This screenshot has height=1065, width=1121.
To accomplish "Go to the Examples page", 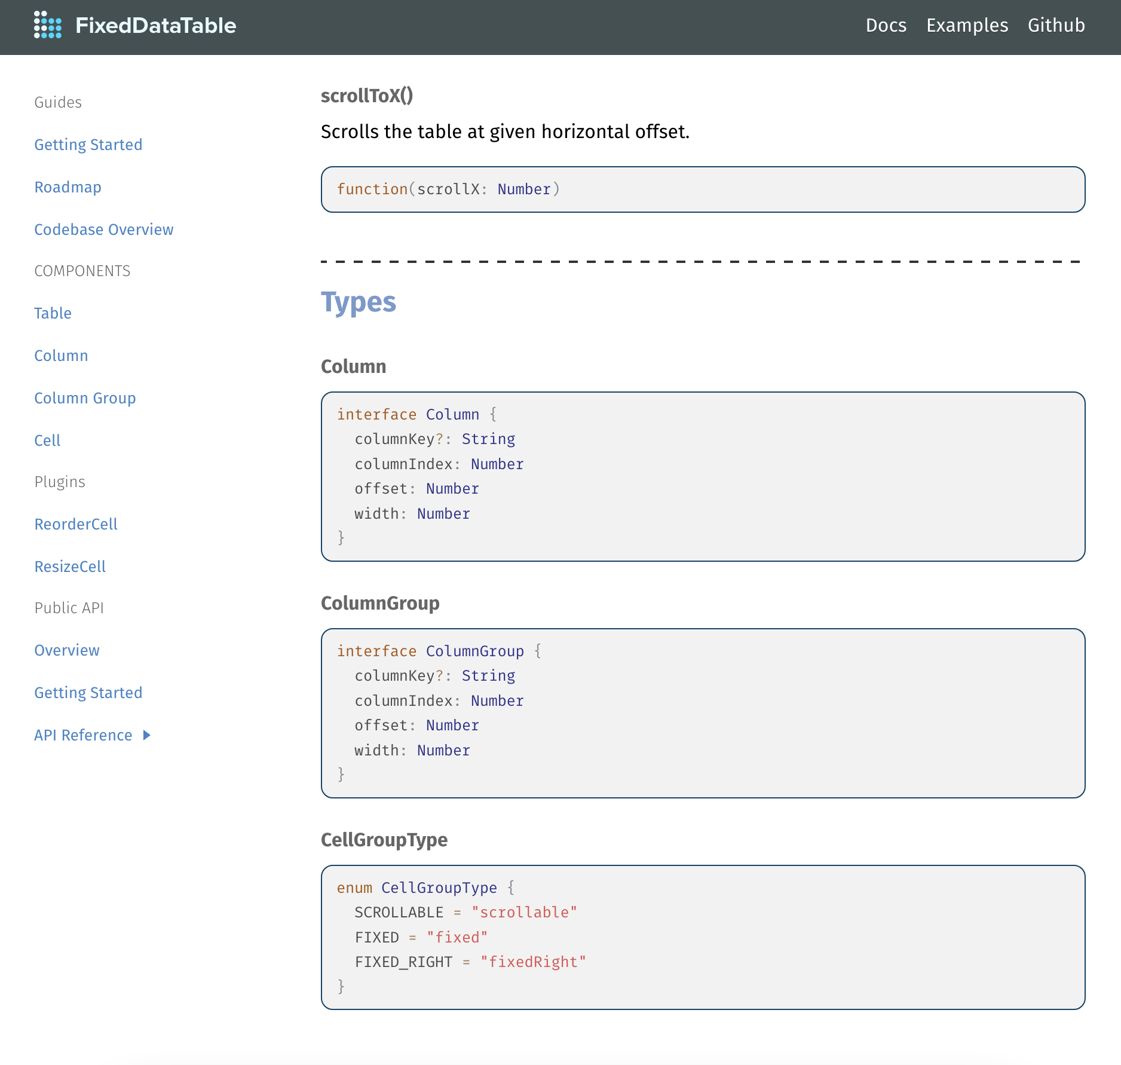I will tap(967, 25).
